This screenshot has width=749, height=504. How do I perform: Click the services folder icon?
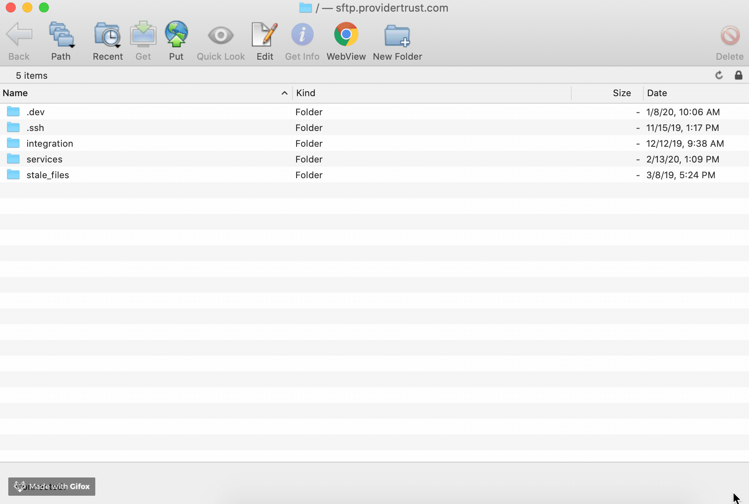(13, 159)
